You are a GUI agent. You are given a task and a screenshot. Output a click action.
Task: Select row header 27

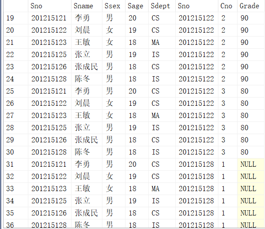16,116
